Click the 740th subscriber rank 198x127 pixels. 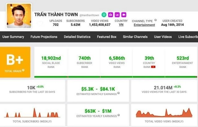(x=84, y=58)
